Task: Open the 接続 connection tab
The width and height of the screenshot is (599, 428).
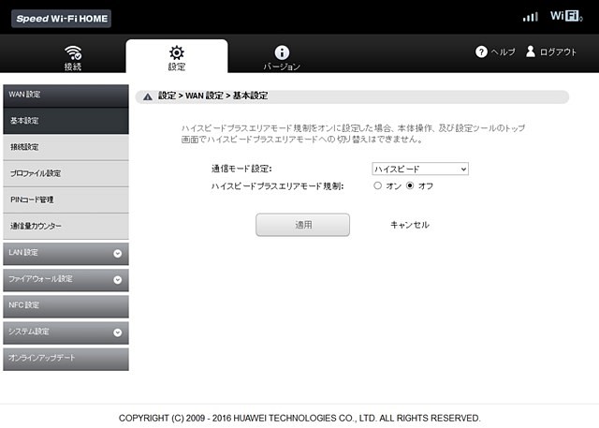Action: [x=73, y=58]
